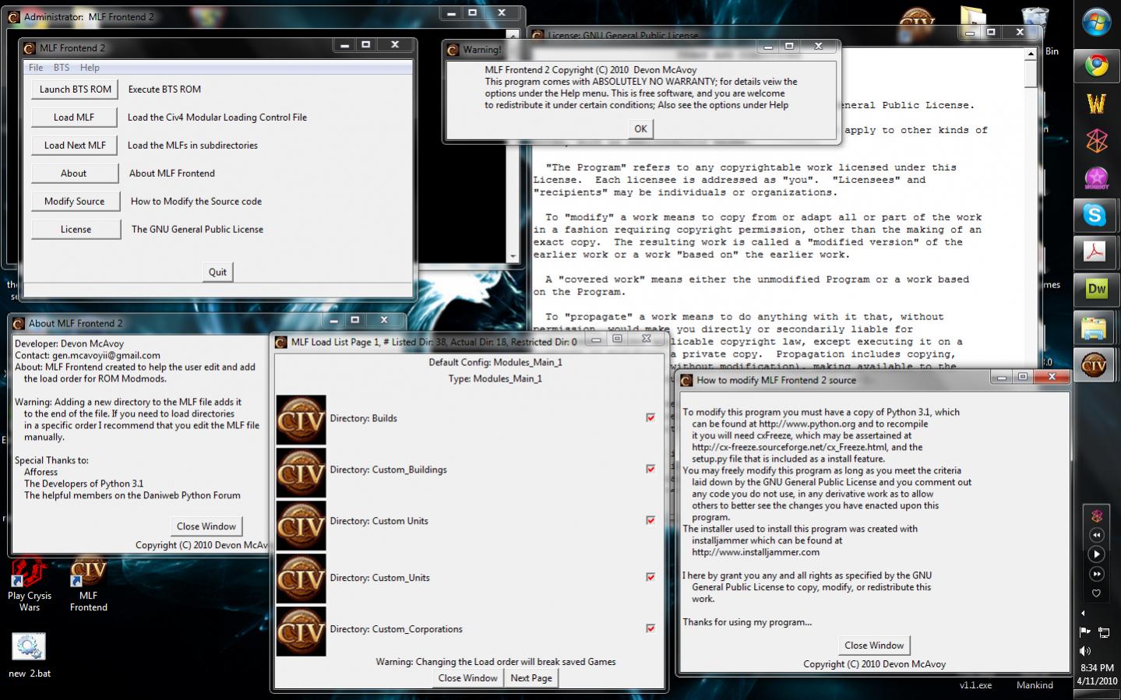
Task: Click the text 'http://www.installjammer.com'
Action: pos(756,553)
